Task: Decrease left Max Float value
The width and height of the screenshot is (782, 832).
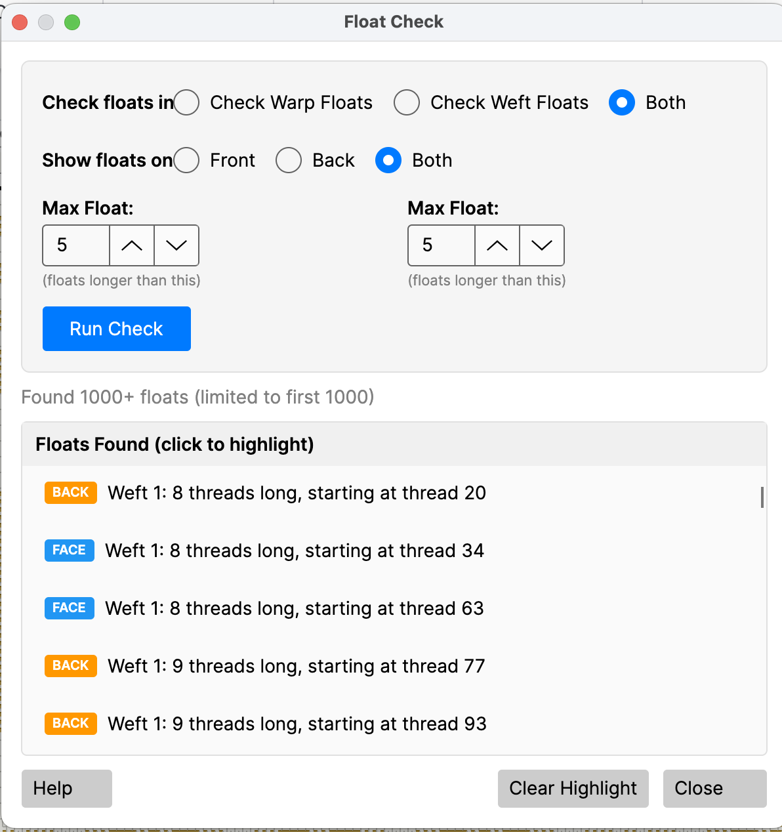Action: coord(176,245)
